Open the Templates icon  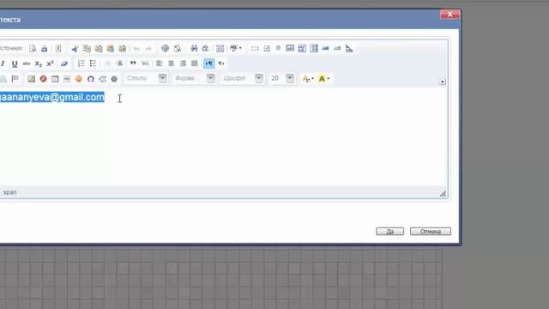tap(58, 48)
